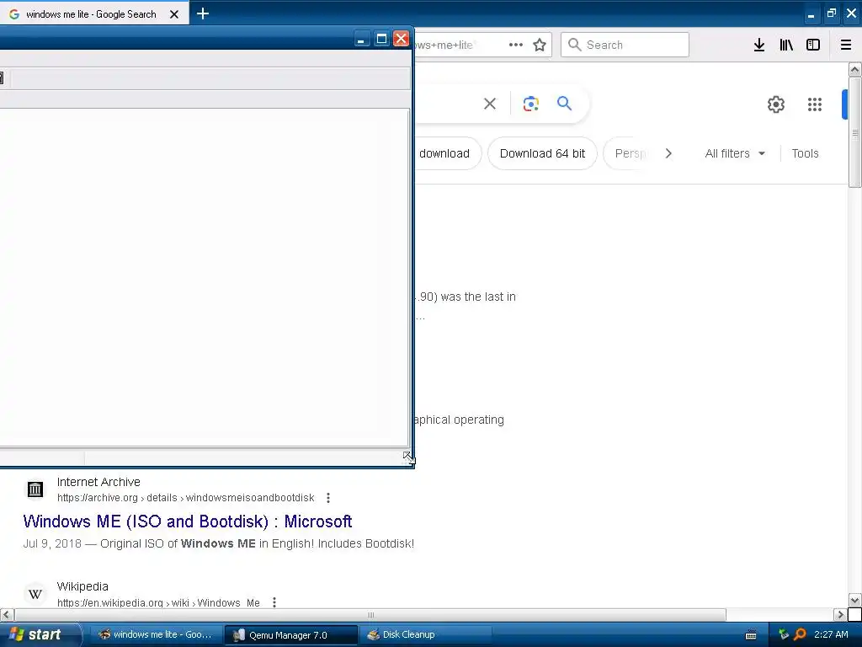Focus the browser Search box
This screenshot has width=862, height=647.
click(625, 45)
